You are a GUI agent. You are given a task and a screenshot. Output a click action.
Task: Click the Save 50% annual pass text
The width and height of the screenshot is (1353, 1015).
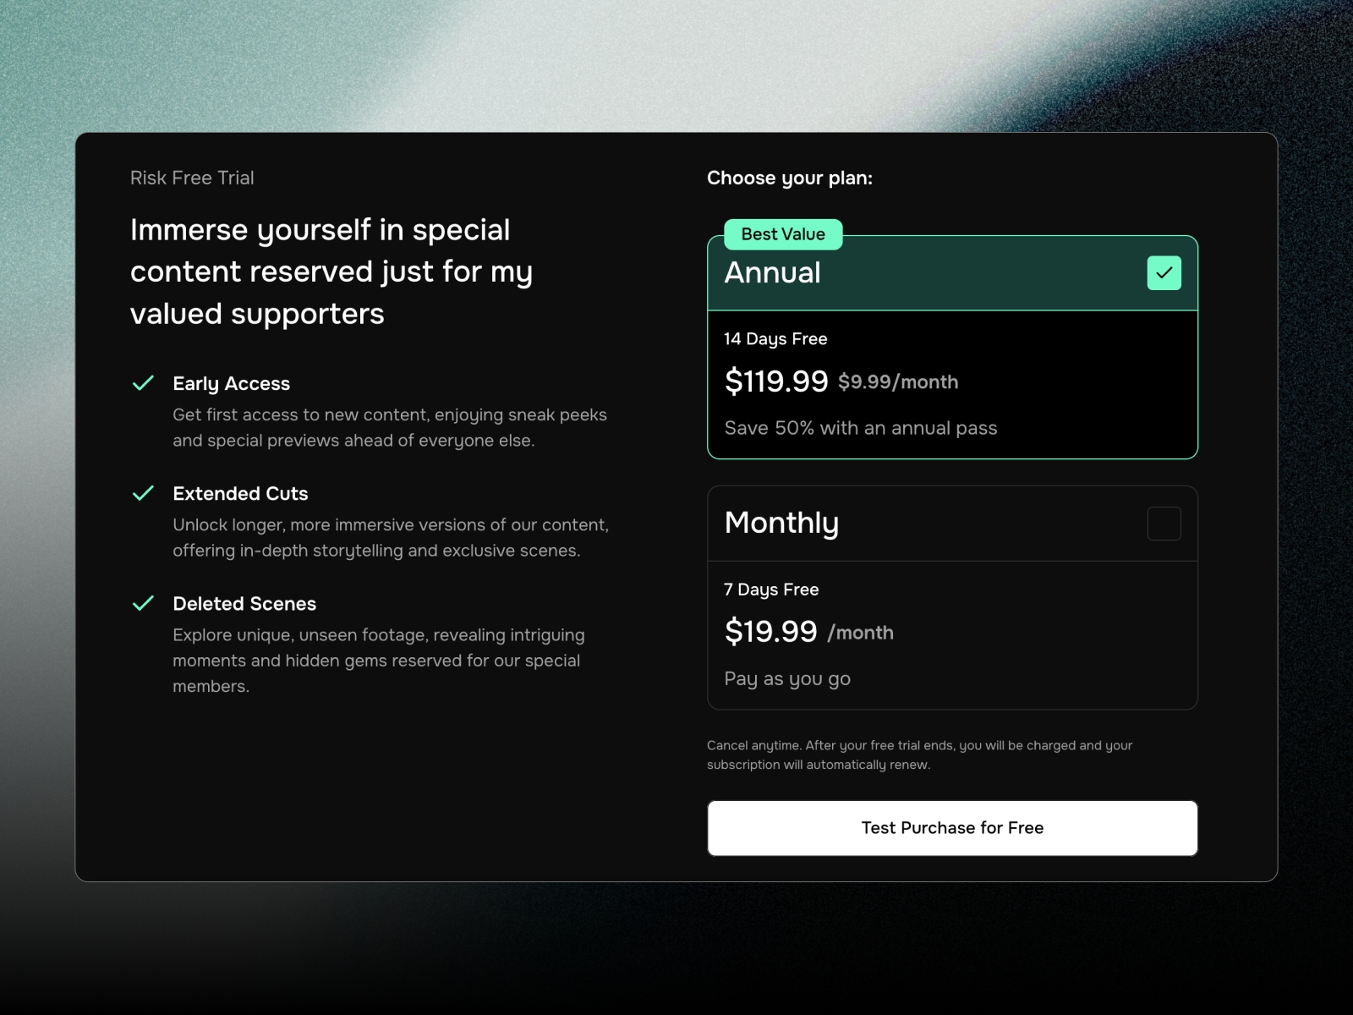click(x=860, y=428)
